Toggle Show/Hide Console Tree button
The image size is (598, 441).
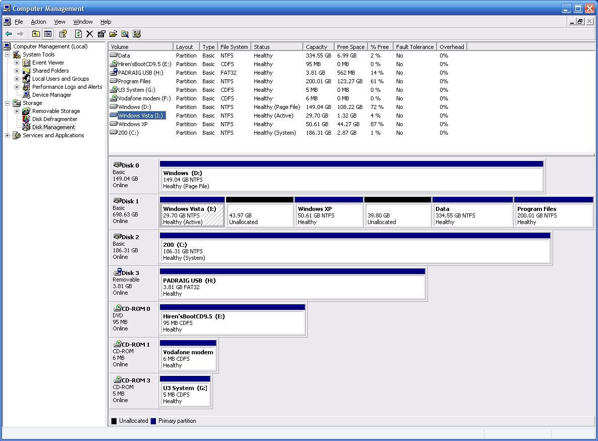(x=47, y=34)
